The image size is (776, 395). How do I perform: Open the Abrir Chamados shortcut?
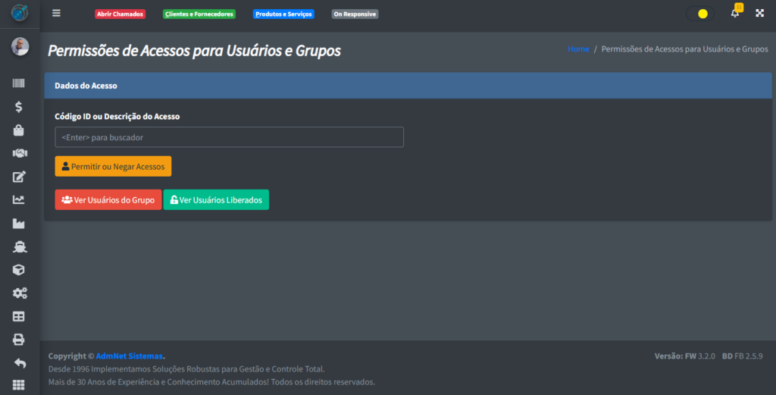coord(120,14)
